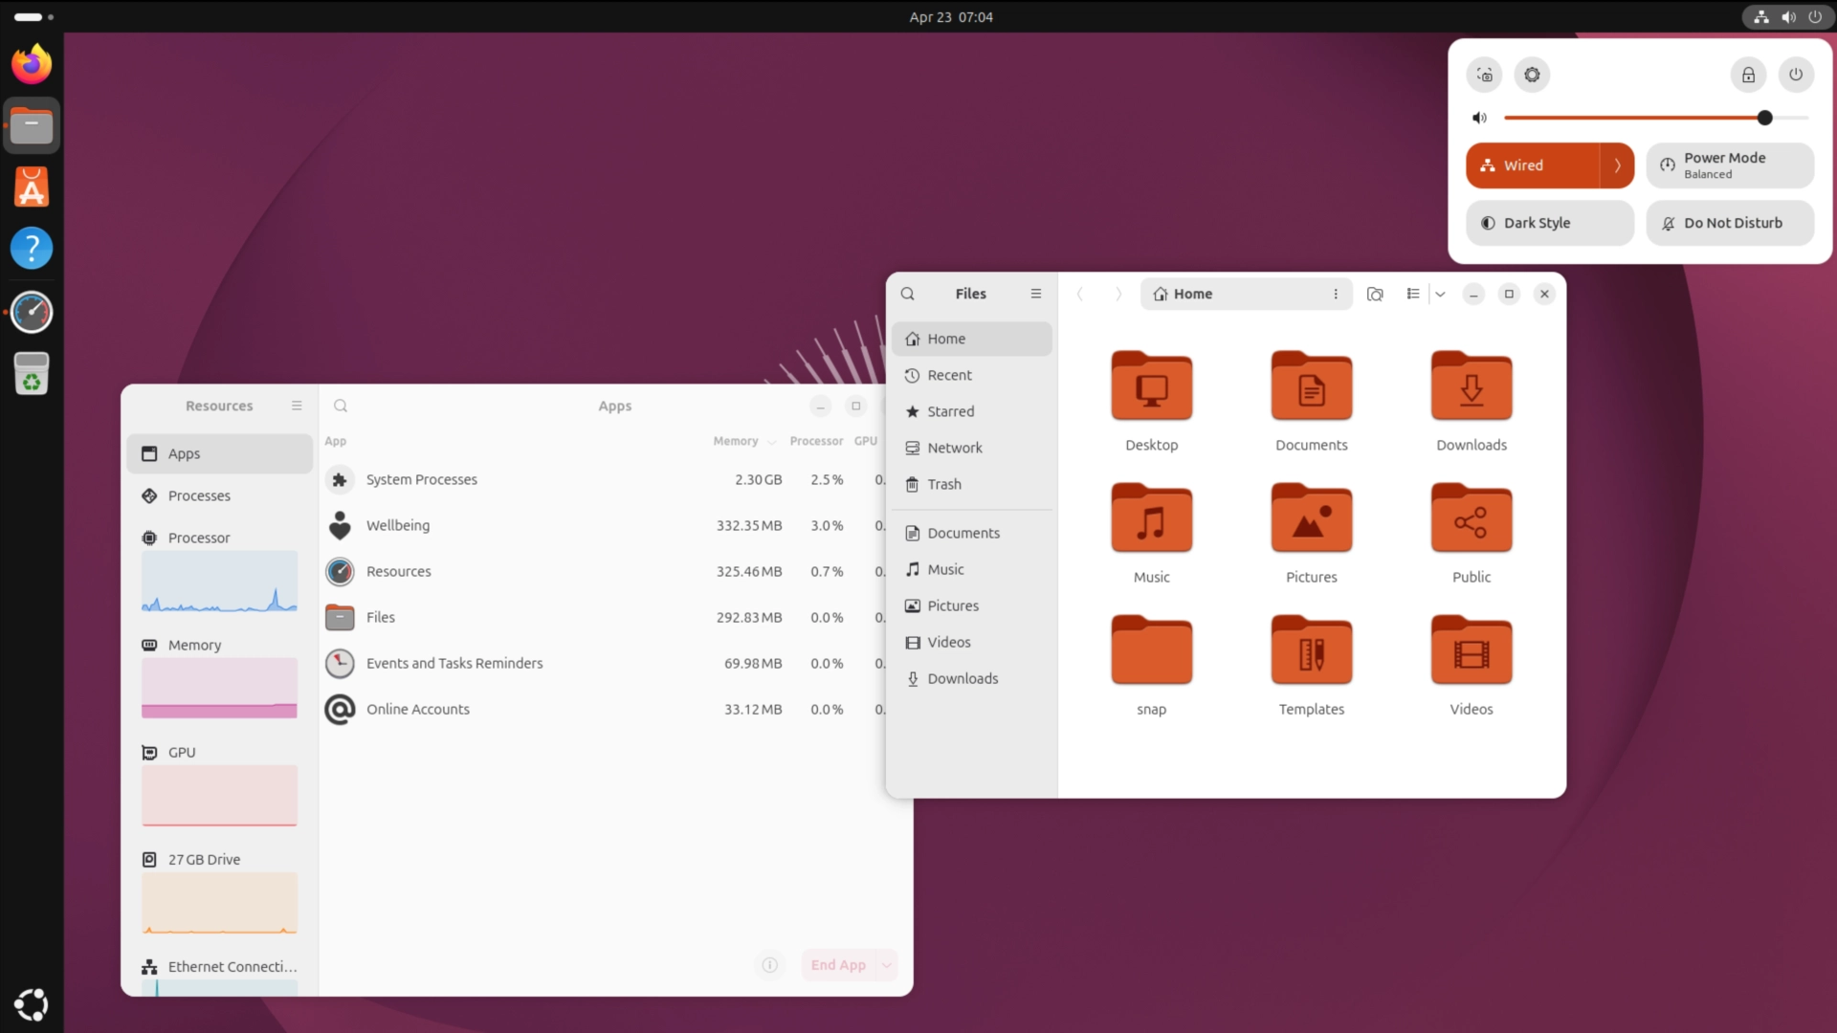Take a screenshot via quick settings icon

point(1484,75)
